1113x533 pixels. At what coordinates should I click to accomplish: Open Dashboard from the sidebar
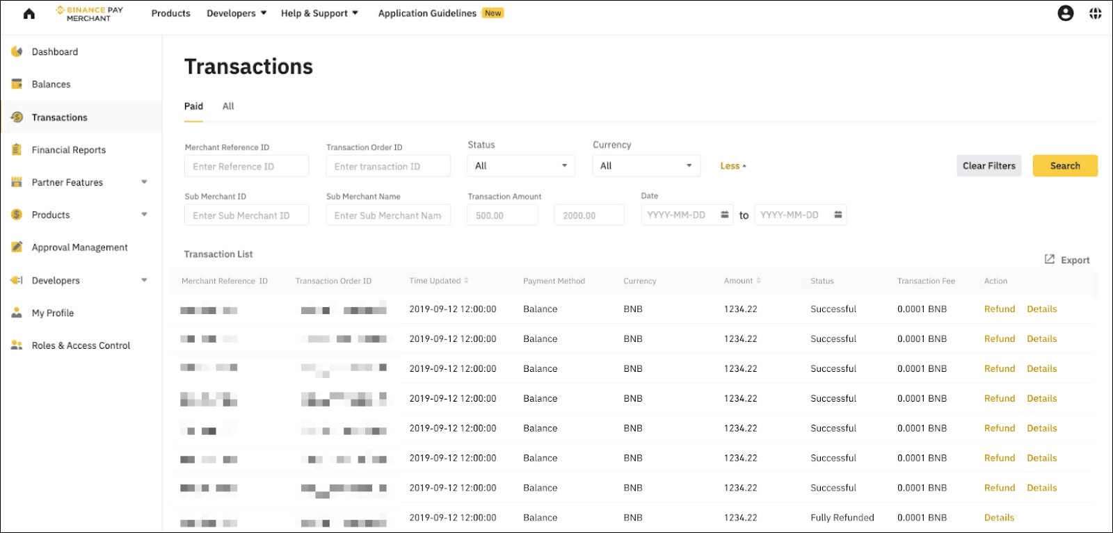tap(54, 51)
